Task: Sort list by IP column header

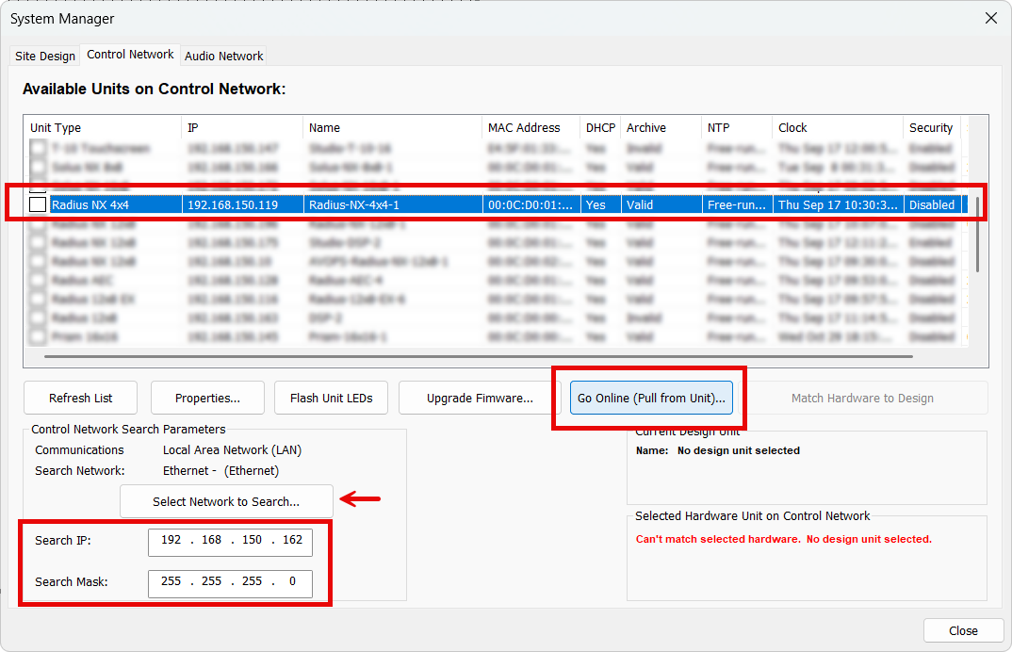Action: [x=242, y=128]
